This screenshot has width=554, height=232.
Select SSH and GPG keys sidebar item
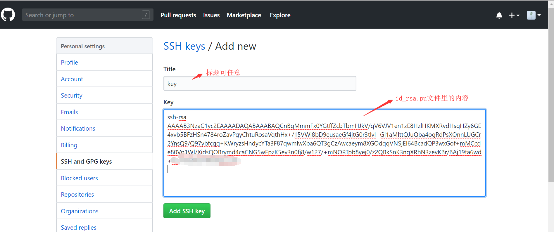(x=104, y=161)
